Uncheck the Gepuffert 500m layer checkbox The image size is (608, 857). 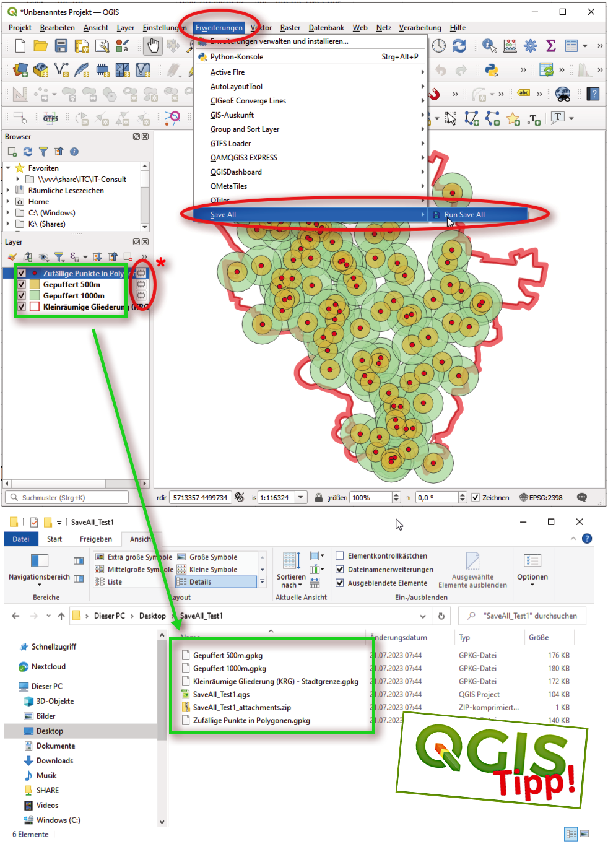(22, 284)
